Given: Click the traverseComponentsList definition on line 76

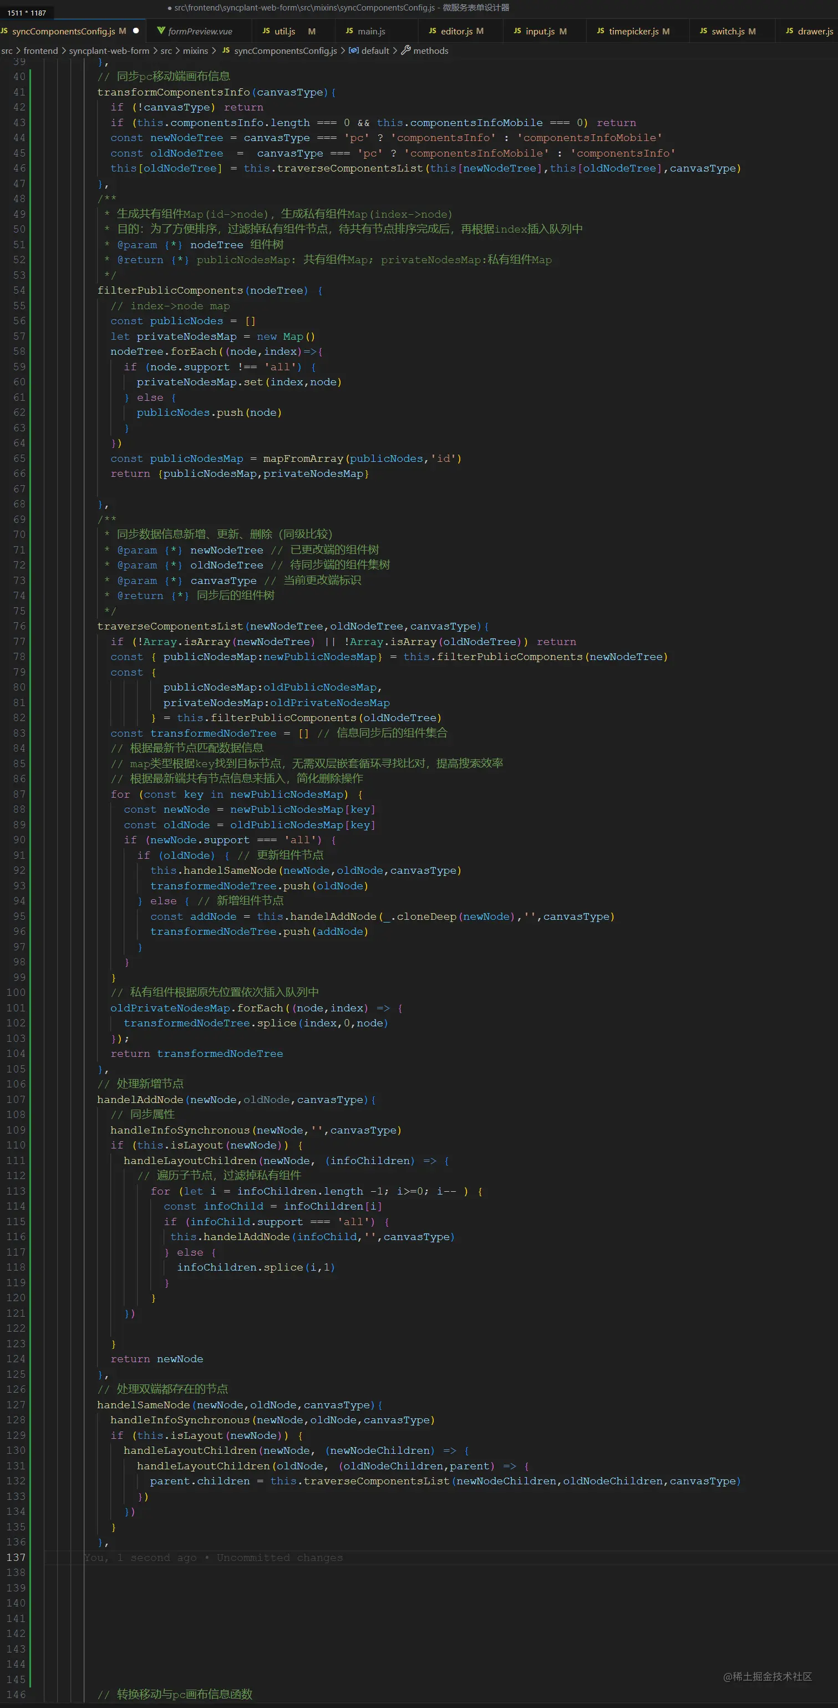Looking at the screenshot, I should pos(170,626).
